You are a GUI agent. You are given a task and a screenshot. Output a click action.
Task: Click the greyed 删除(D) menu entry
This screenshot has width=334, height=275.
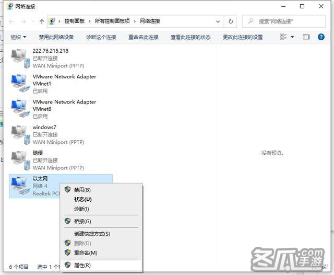[101, 243]
